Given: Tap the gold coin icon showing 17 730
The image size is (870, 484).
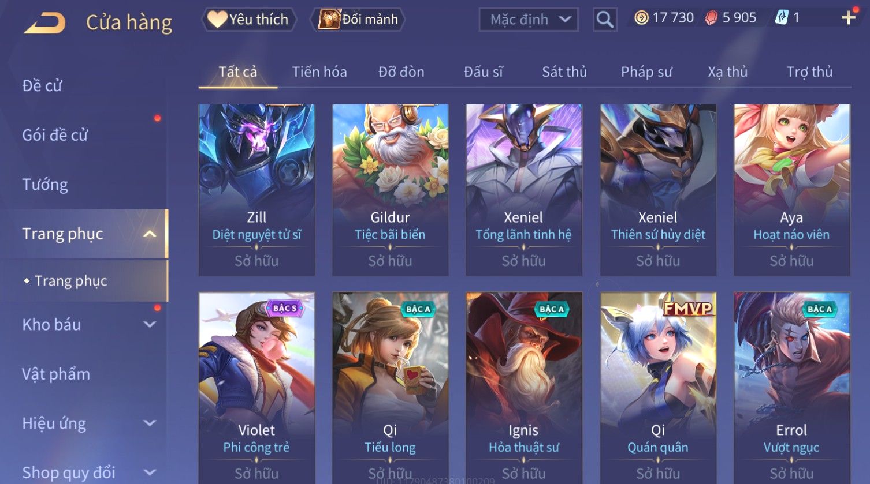Looking at the screenshot, I should (641, 18).
